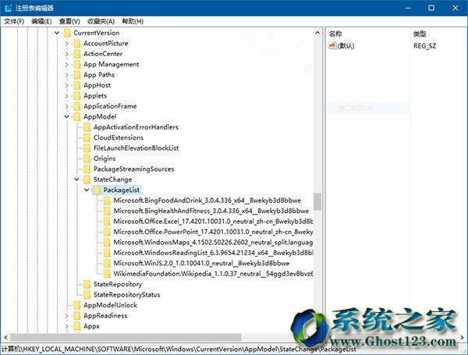Click the Registry Editor title bar icon
Screen dimensions: 468x355
click(x=8, y=8)
